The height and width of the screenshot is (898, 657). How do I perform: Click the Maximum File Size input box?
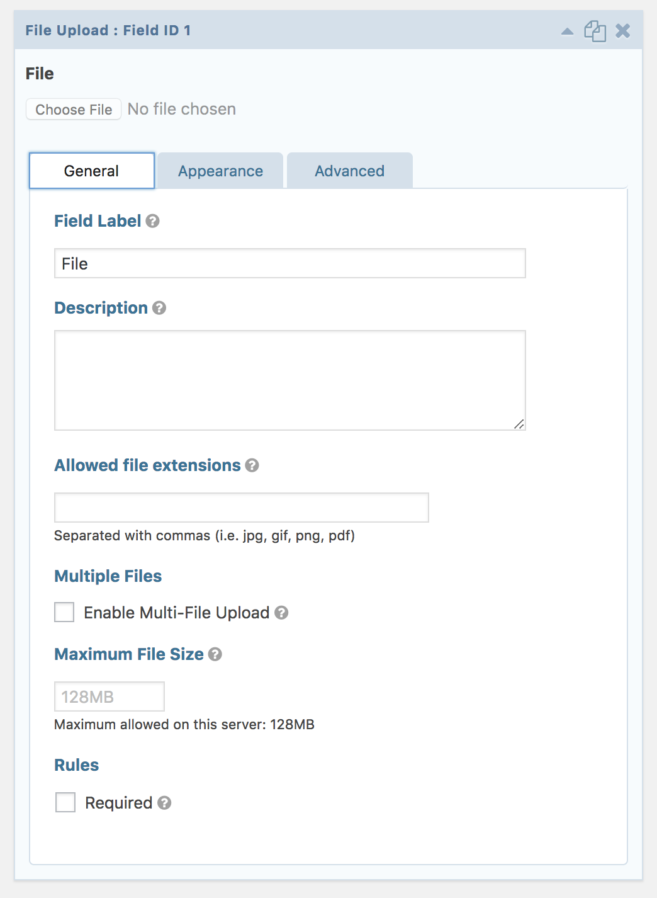109,696
